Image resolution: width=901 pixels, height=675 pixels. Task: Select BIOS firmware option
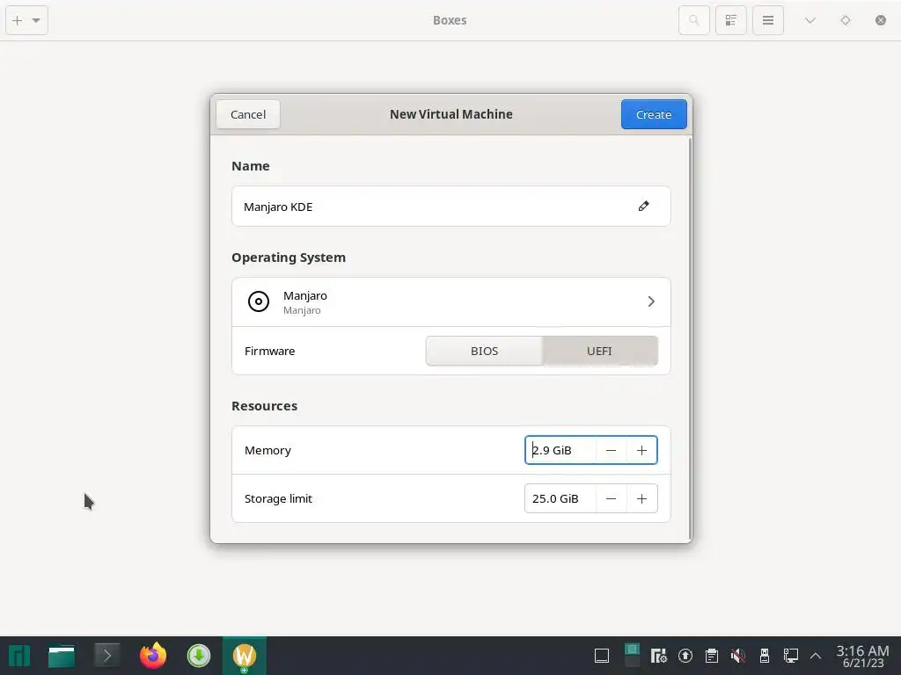click(x=484, y=351)
